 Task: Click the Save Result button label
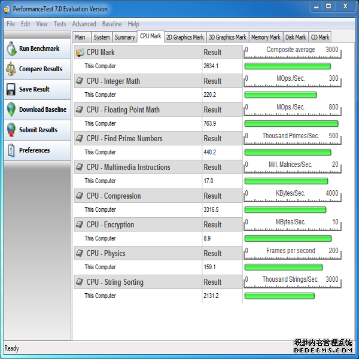[34, 89]
